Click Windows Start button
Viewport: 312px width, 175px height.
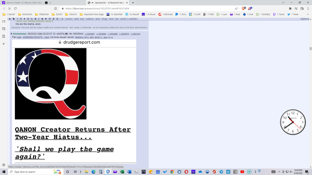click(4, 172)
